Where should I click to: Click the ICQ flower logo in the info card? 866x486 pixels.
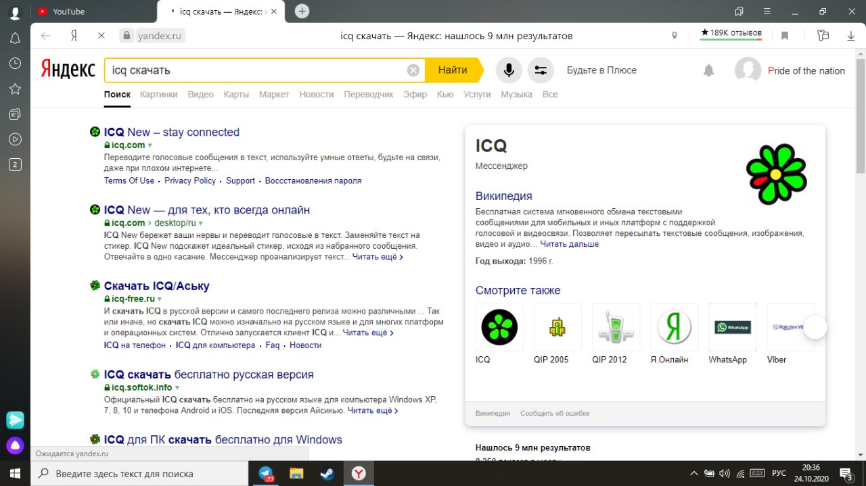click(x=775, y=174)
